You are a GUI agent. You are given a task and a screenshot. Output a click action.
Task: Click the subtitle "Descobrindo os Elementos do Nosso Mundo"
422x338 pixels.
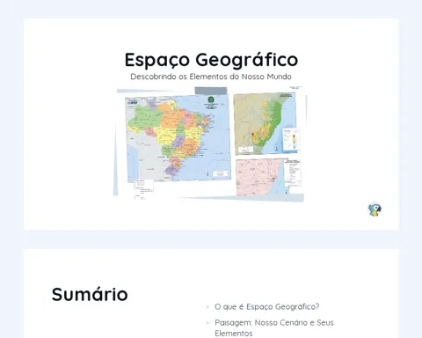click(211, 77)
